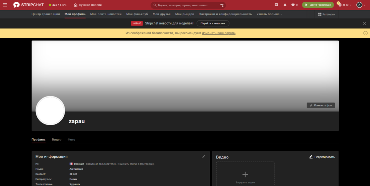Click the Изменить фон button

coord(321,105)
